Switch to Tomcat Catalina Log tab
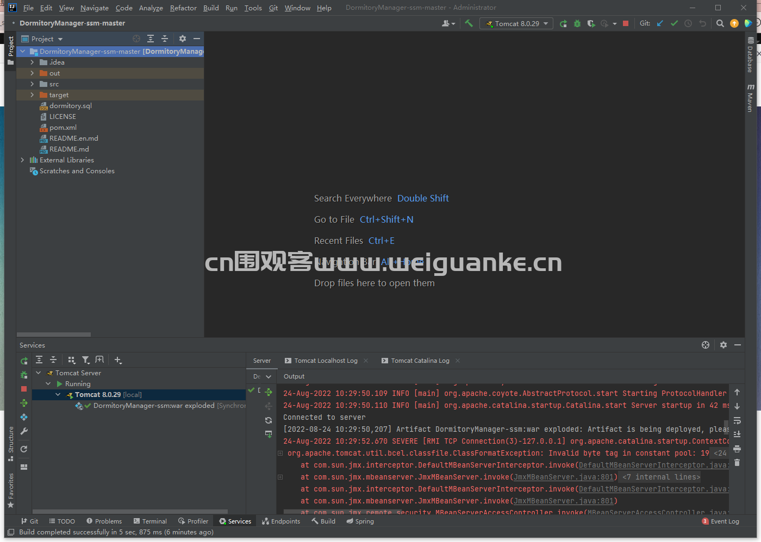761x542 pixels. 420,361
